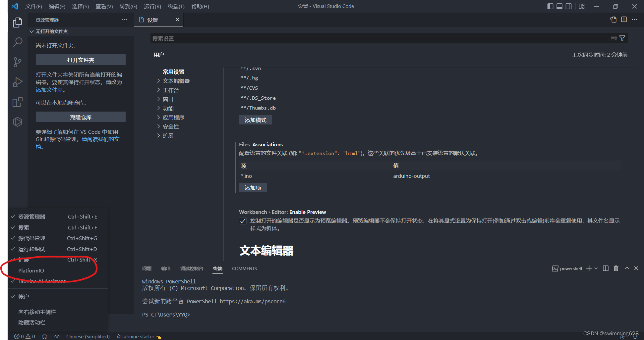Screen dimensions: 644x340
Task: Add new terminal plus icon
Action: (589, 268)
